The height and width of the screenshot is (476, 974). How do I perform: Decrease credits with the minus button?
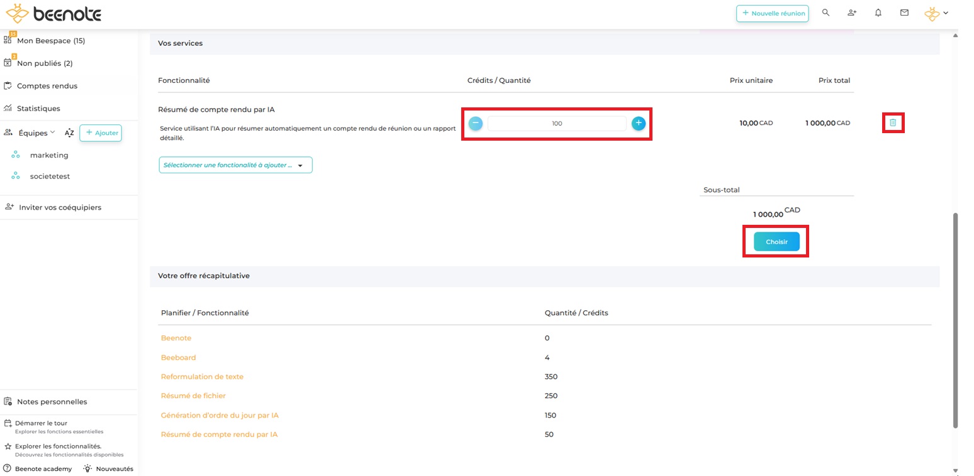point(476,123)
